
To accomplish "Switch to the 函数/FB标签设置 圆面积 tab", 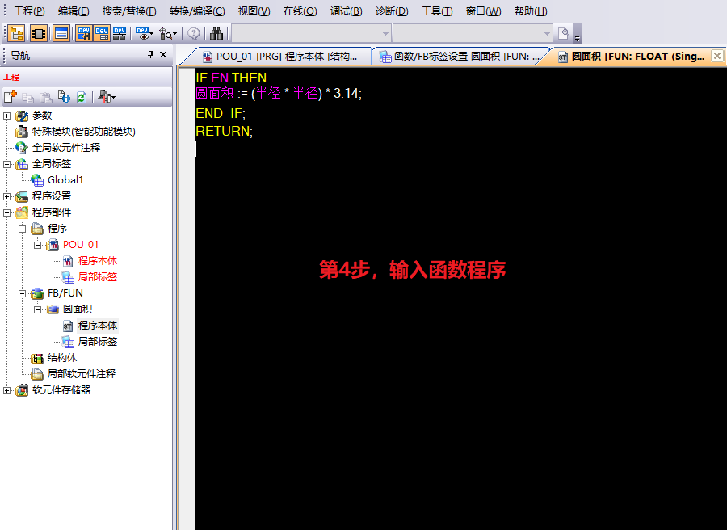I will click(459, 57).
